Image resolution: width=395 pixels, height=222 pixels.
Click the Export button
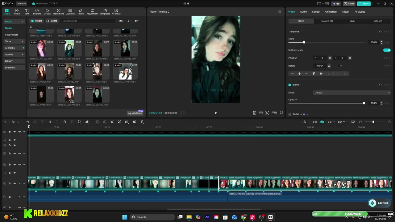pyautogui.click(x=364, y=4)
